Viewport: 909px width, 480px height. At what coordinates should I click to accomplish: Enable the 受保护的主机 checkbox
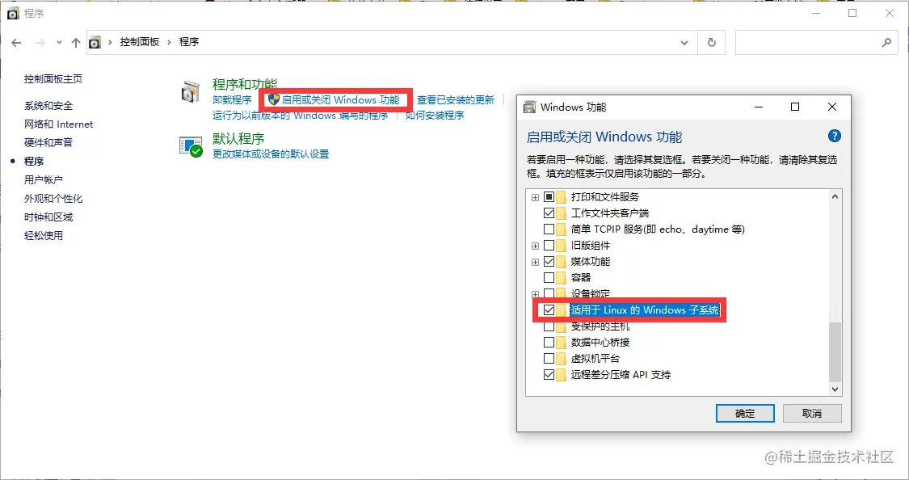549,326
